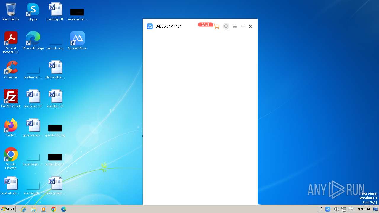Launch Internet Explorer from taskbar
The height and width of the screenshot is (213, 379).
[x=24, y=209]
